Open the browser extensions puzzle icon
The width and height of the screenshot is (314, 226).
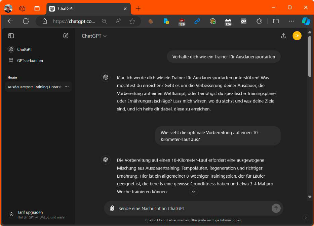[x=259, y=21]
